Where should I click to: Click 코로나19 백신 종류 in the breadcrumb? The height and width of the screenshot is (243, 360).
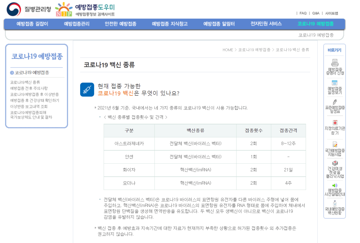point(292,50)
